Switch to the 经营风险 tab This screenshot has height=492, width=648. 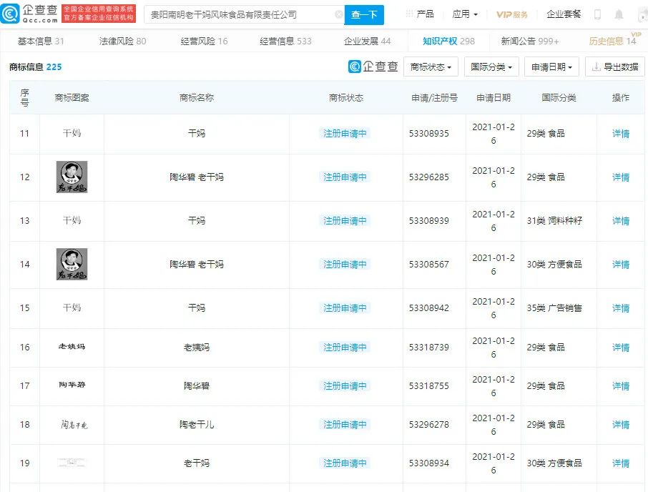(204, 41)
